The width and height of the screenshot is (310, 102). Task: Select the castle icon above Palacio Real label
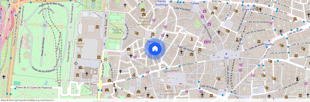pos(80,40)
